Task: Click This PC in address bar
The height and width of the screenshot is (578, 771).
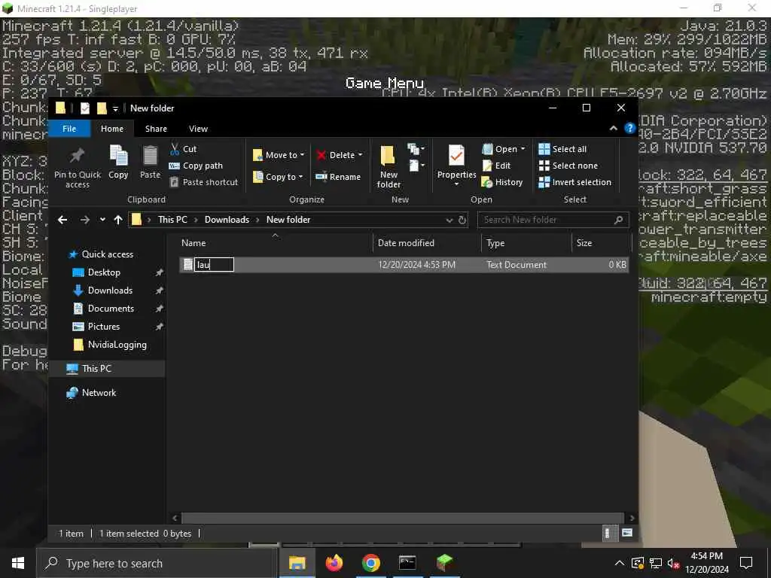Action: coord(172,220)
